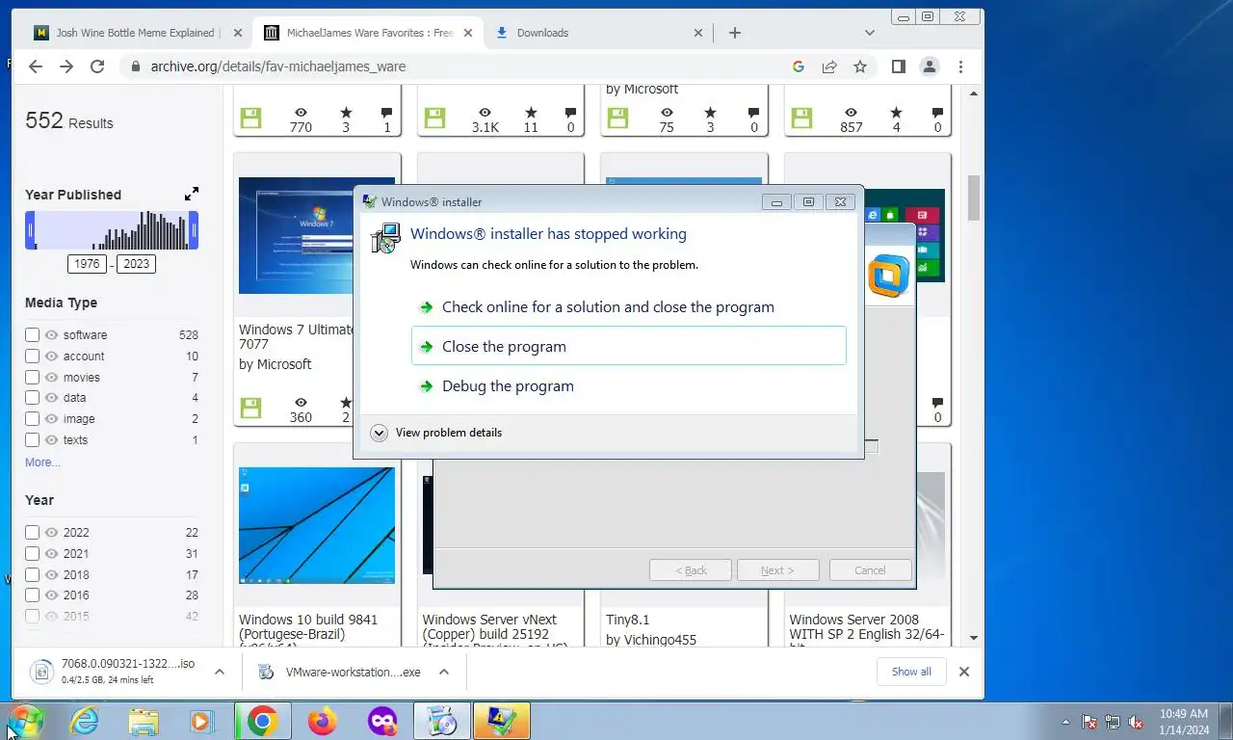Open Chrome tab search chevron
Viewport: 1233px width, 740px height.
870,33
